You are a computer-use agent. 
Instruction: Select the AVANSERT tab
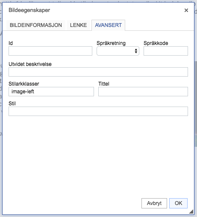pos(108,25)
